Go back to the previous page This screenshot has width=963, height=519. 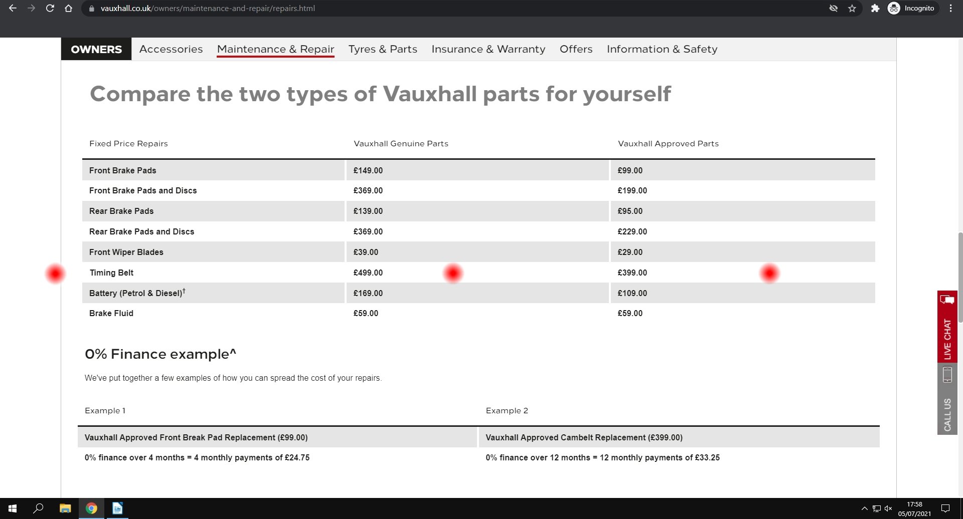click(x=13, y=9)
